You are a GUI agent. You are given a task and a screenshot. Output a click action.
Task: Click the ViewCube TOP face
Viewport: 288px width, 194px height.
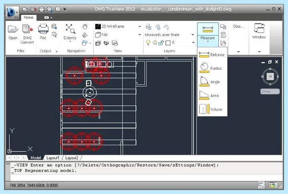[270, 76]
